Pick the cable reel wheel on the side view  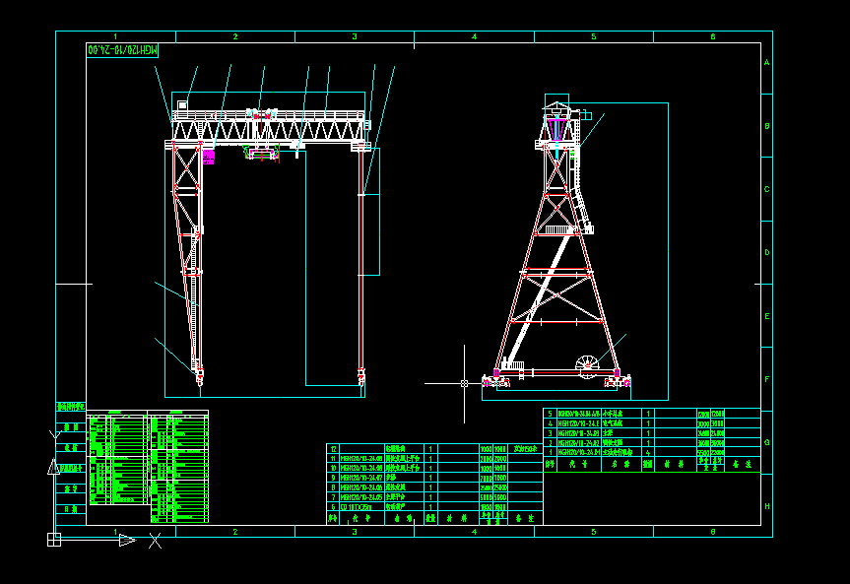[586, 365]
